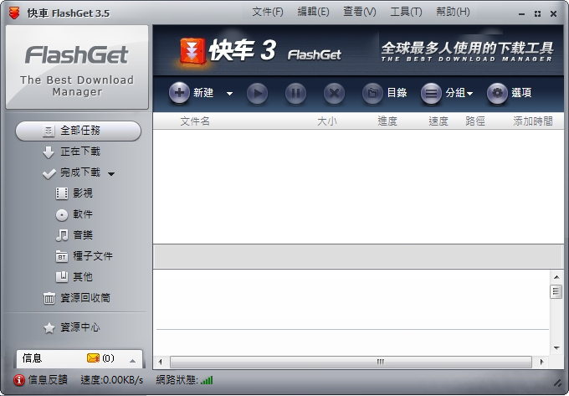Viewport: 569px width, 396px height.
Task: Click the film strip icon for 影視
Action: pos(62,193)
